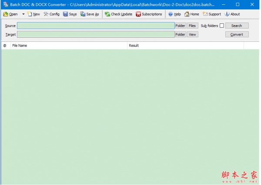Go to Home via the house icon
This screenshot has width=261, height=185.
tap(191, 14)
